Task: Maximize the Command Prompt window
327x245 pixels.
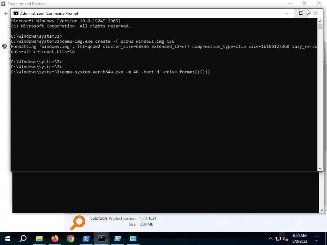Action: pyautogui.click(x=301, y=13)
